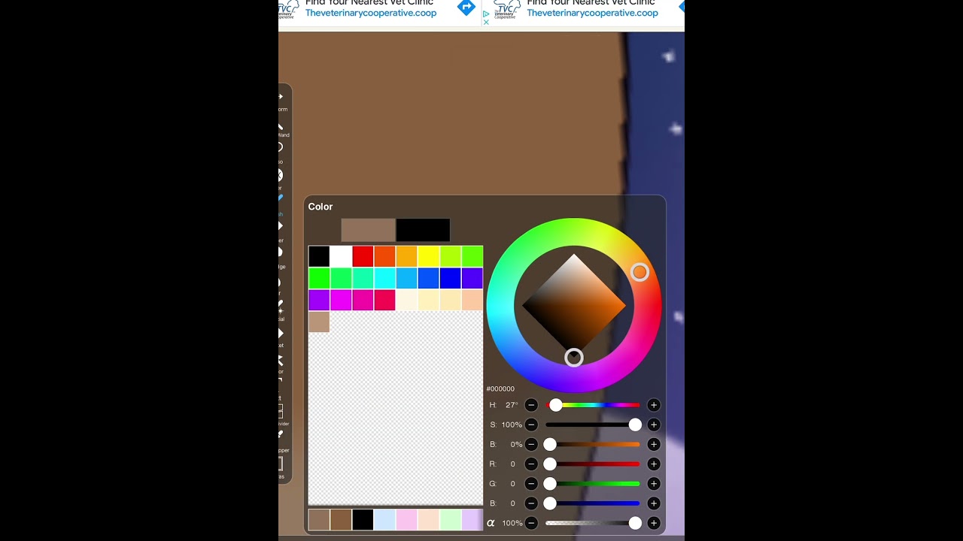Open the second Theveterinarycooperative.coop ad link
The image size is (963, 541).
[592, 13]
